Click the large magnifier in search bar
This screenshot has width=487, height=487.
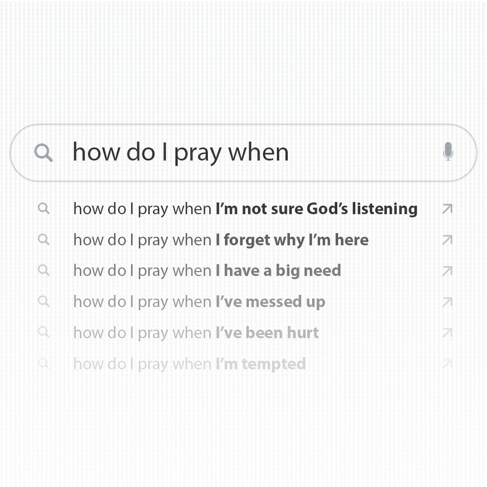[x=43, y=153]
